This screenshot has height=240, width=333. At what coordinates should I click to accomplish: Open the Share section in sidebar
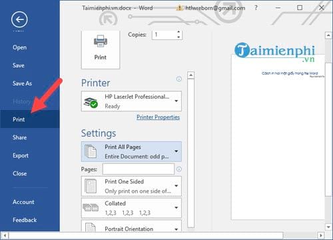pyautogui.click(x=19, y=137)
